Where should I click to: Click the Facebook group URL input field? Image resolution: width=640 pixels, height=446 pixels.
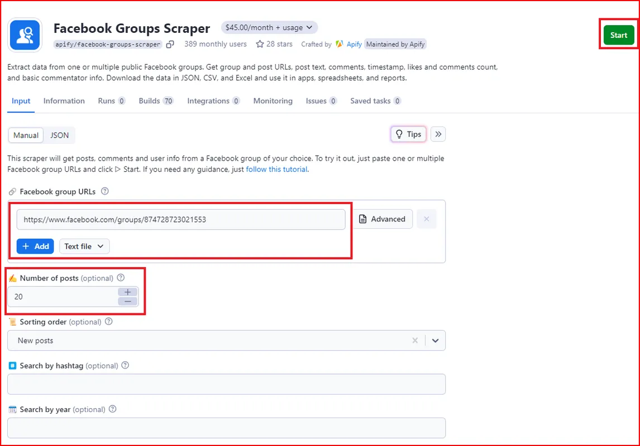[x=181, y=220]
